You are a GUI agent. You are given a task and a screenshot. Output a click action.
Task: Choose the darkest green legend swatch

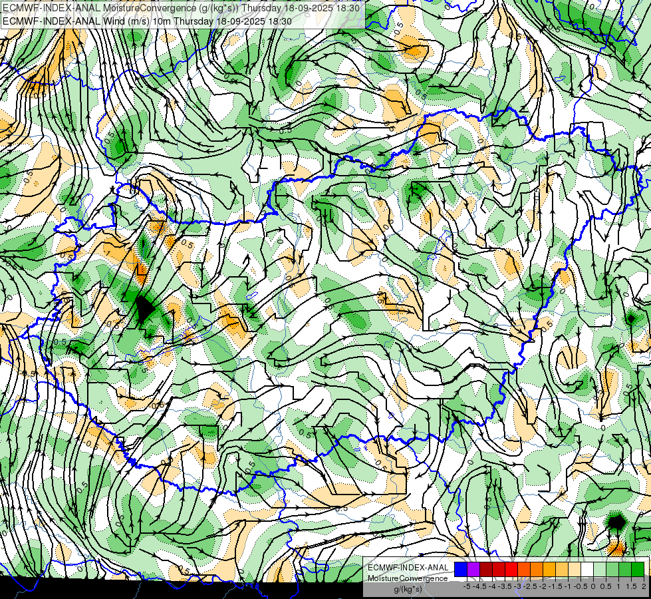click(x=638, y=569)
